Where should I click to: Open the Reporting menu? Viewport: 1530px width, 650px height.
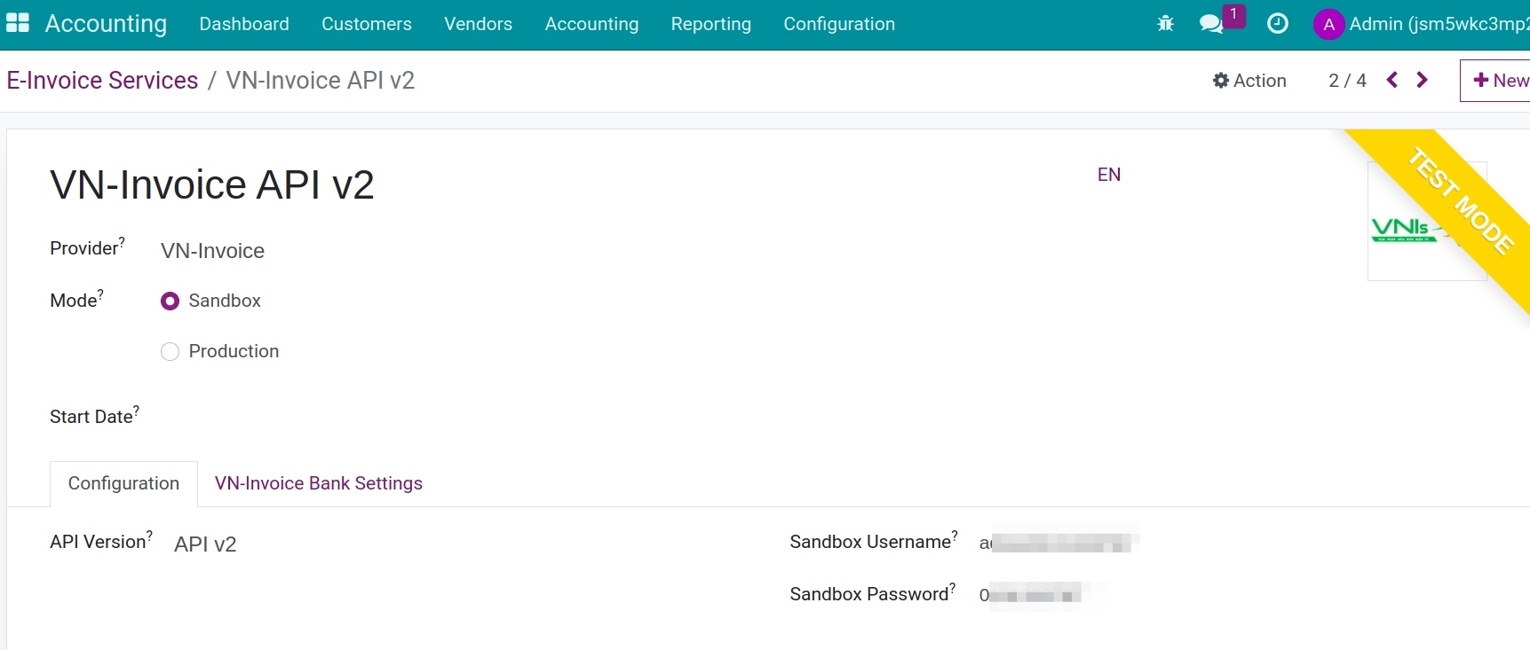tap(711, 24)
